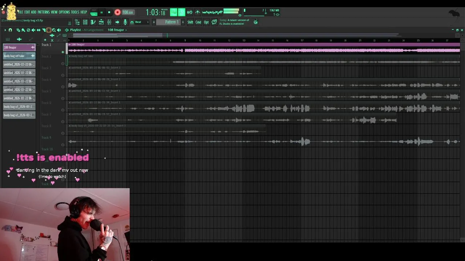Toggle PAT/SONG playback mode
The width and height of the screenshot is (465, 261).
point(94,13)
